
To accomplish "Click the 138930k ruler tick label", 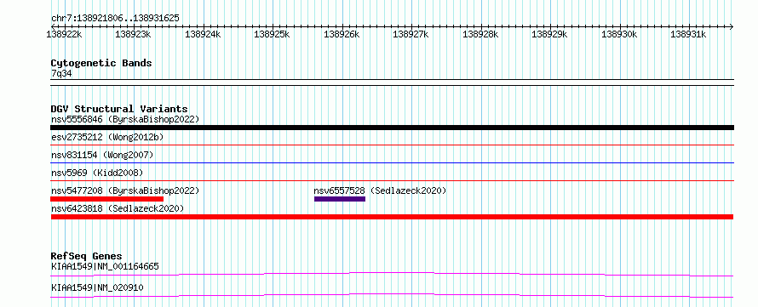I will tap(619, 34).
